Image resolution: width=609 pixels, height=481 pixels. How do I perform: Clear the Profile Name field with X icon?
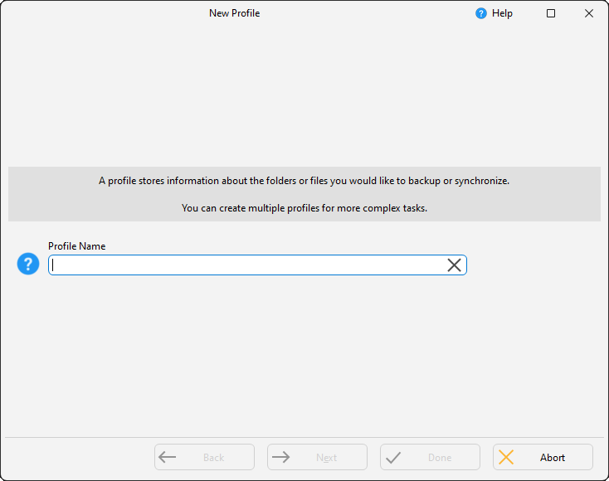455,265
